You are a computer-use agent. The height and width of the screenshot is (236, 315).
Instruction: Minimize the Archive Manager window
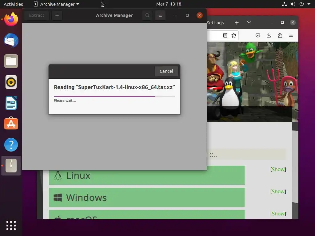pyautogui.click(x=175, y=15)
